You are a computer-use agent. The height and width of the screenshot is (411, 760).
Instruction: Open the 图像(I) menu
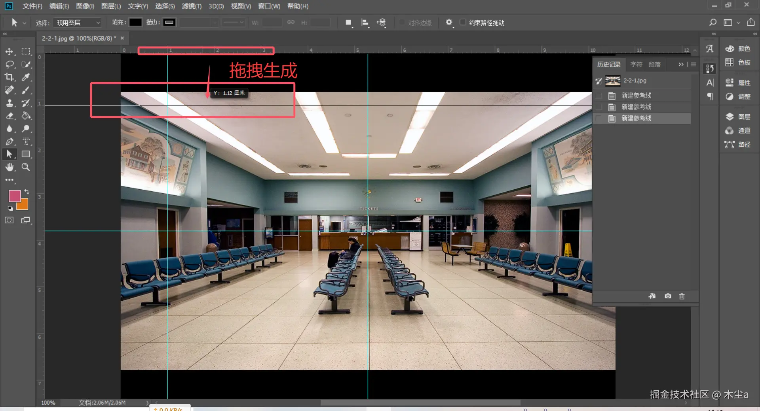(x=85, y=6)
